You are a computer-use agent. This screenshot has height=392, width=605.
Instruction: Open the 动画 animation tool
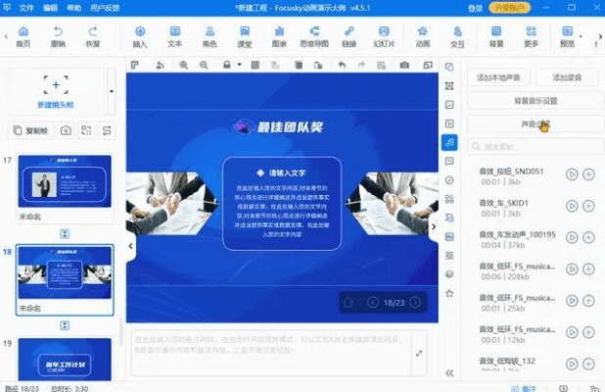[x=423, y=37]
